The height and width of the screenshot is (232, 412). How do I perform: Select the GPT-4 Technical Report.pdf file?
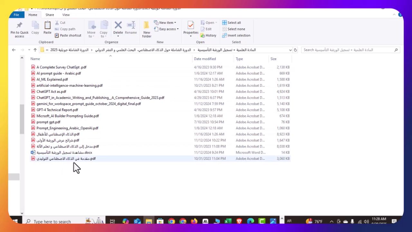(57, 110)
